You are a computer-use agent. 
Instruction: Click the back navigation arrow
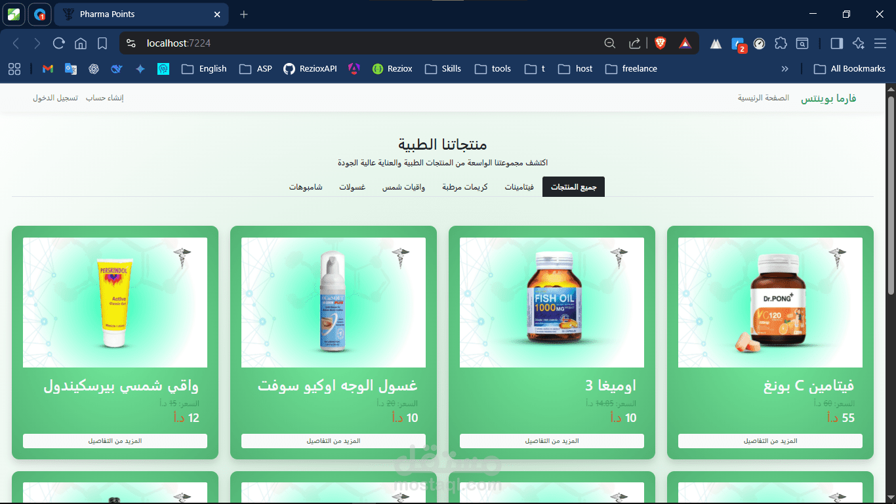coord(16,43)
